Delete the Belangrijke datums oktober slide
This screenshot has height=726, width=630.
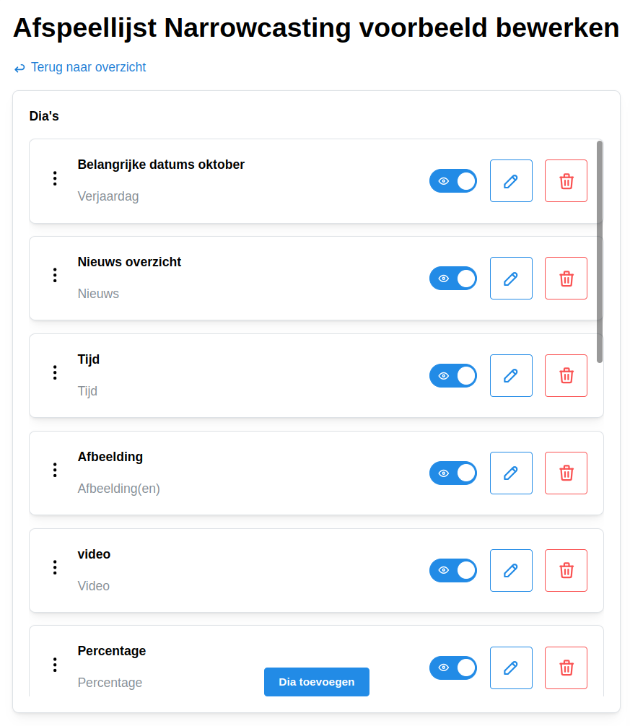pos(566,180)
